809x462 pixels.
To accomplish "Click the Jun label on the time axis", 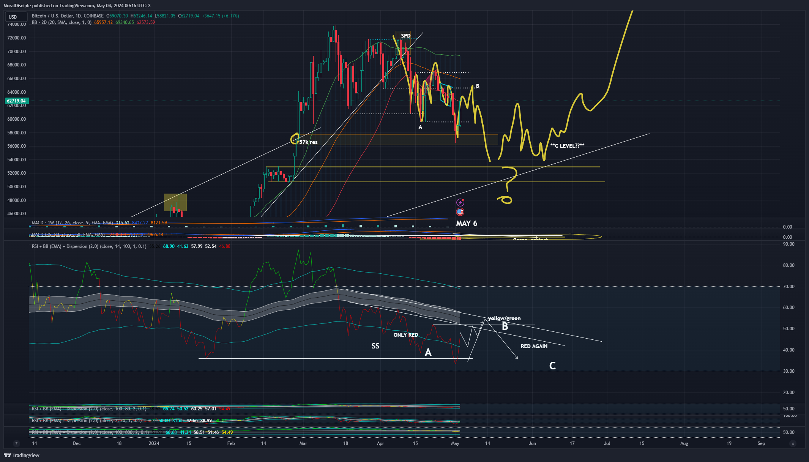I will (x=533, y=443).
